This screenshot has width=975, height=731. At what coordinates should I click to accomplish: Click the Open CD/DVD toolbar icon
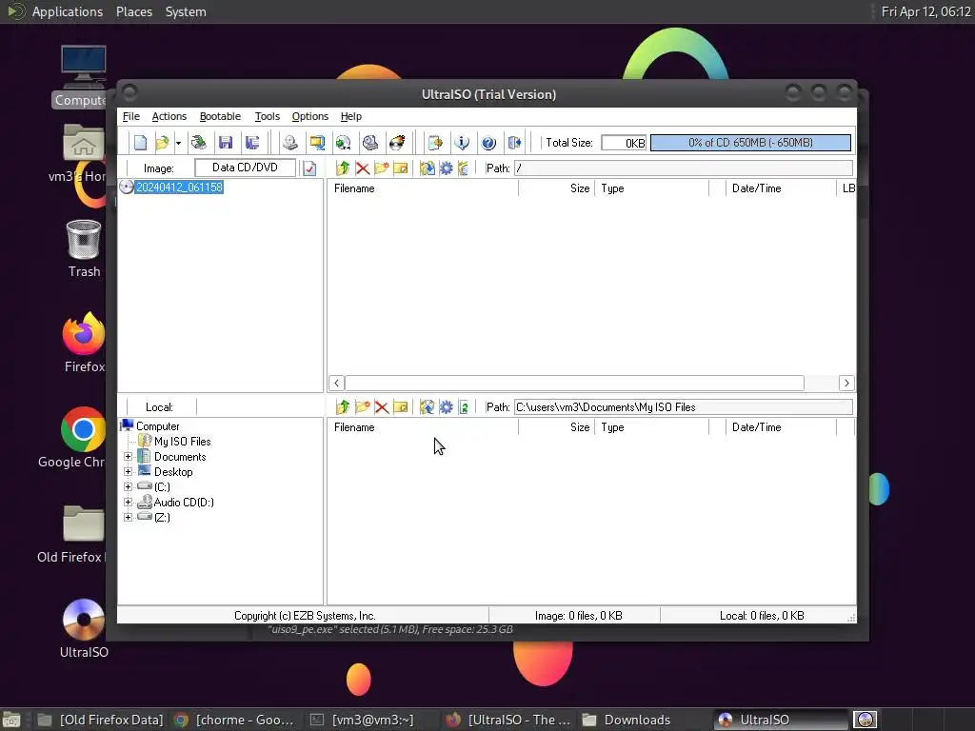coord(199,143)
